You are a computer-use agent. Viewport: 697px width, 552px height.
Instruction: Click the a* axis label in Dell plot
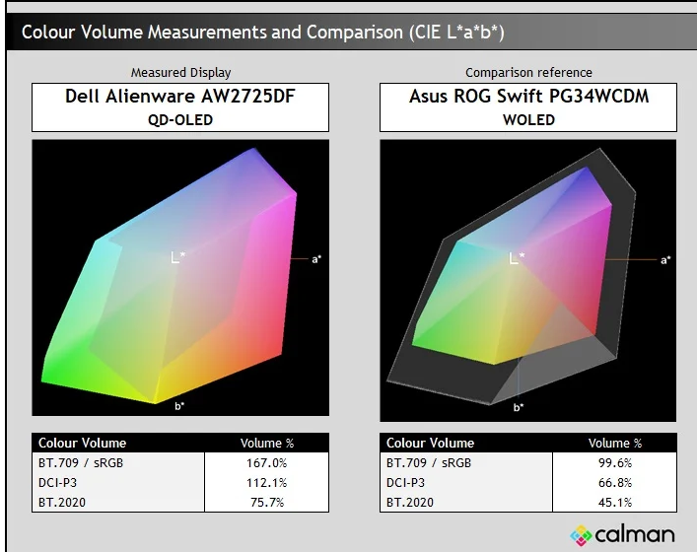[316, 259]
